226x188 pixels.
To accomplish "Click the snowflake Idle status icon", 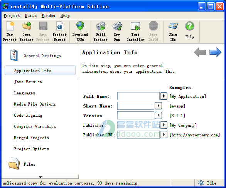I will tap(201, 183).
